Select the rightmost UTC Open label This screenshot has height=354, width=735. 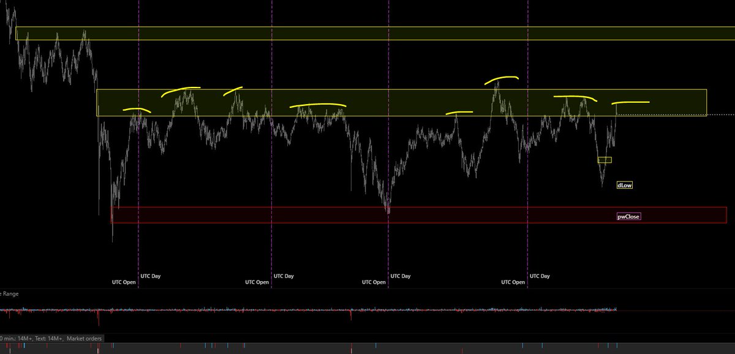pyautogui.click(x=513, y=282)
